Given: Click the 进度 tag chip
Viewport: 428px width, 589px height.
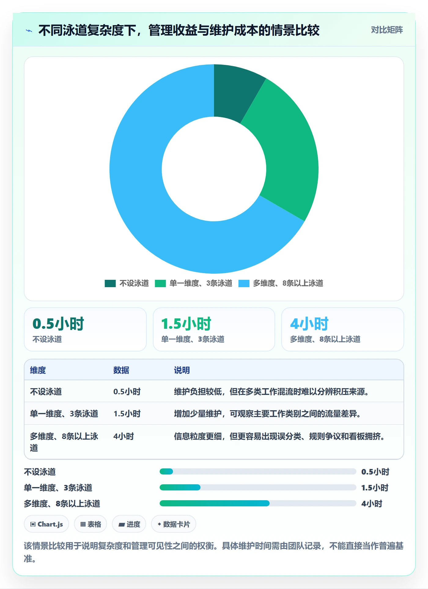Looking at the screenshot, I should coord(129,524).
